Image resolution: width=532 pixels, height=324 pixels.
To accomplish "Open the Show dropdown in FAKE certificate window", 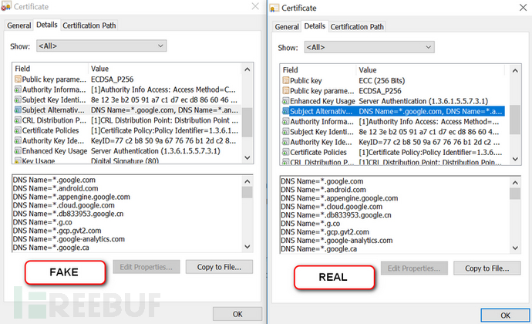I will click(x=102, y=46).
